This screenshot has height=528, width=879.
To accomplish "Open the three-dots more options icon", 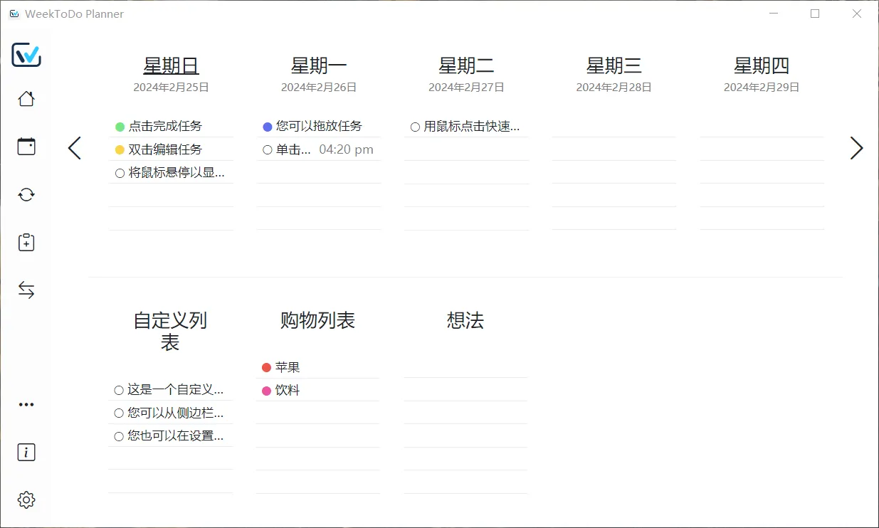I will [26, 404].
